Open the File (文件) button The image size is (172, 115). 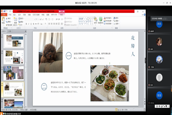(4, 15)
